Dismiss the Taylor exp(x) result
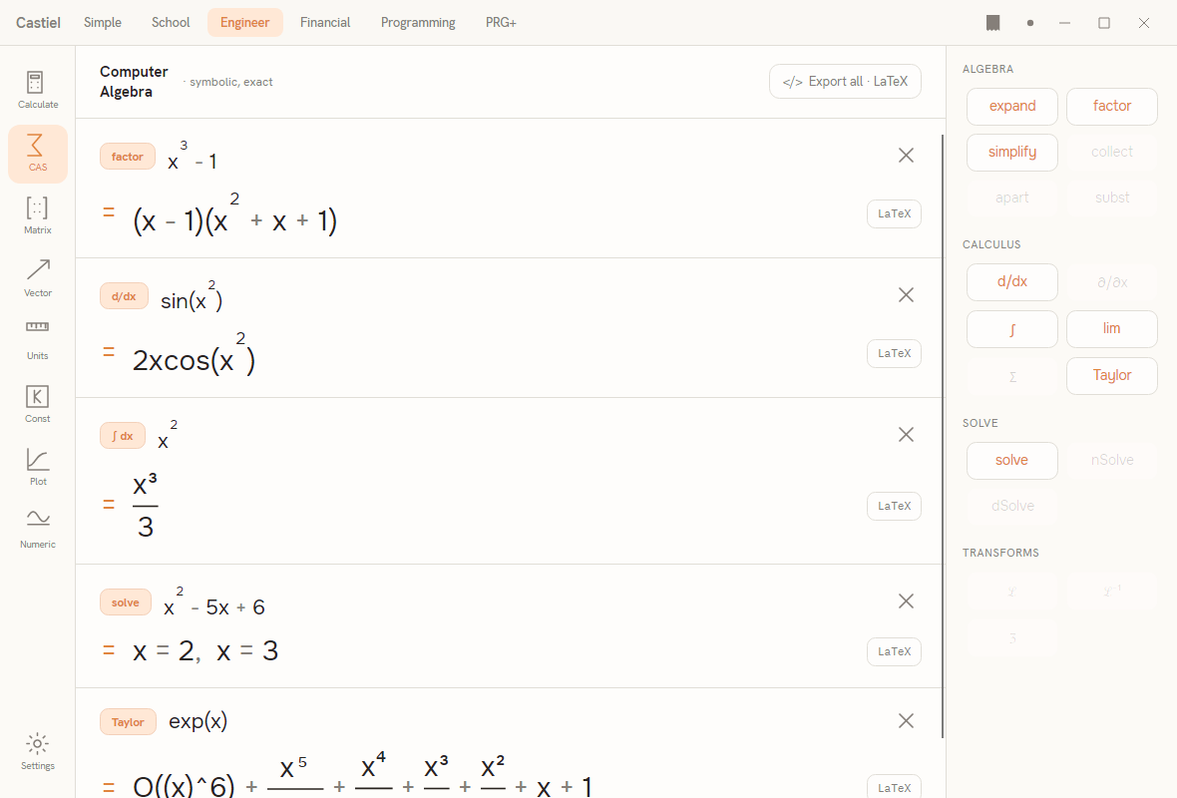This screenshot has height=798, width=1177. click(906, 720)
